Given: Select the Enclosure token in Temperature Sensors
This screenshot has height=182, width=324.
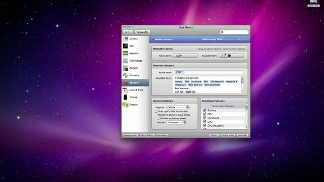Looking at the screenshot, I should point(196,82).
